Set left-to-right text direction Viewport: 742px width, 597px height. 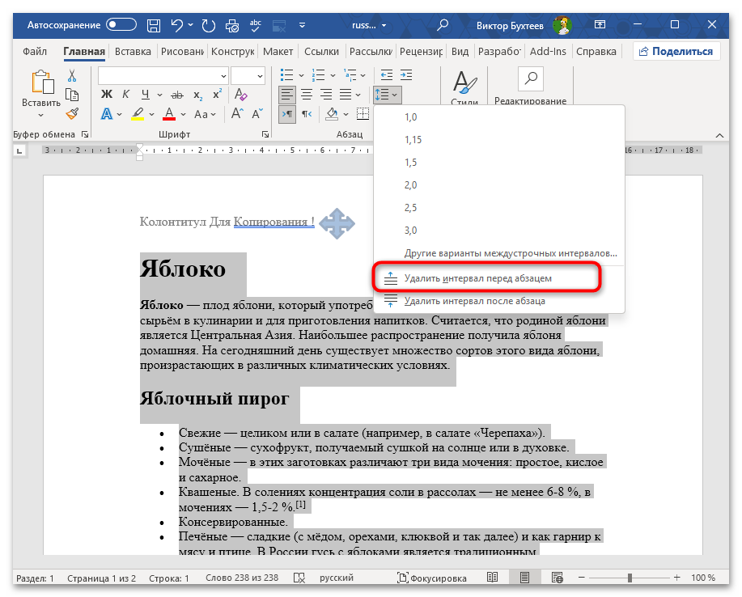(287, 114)
